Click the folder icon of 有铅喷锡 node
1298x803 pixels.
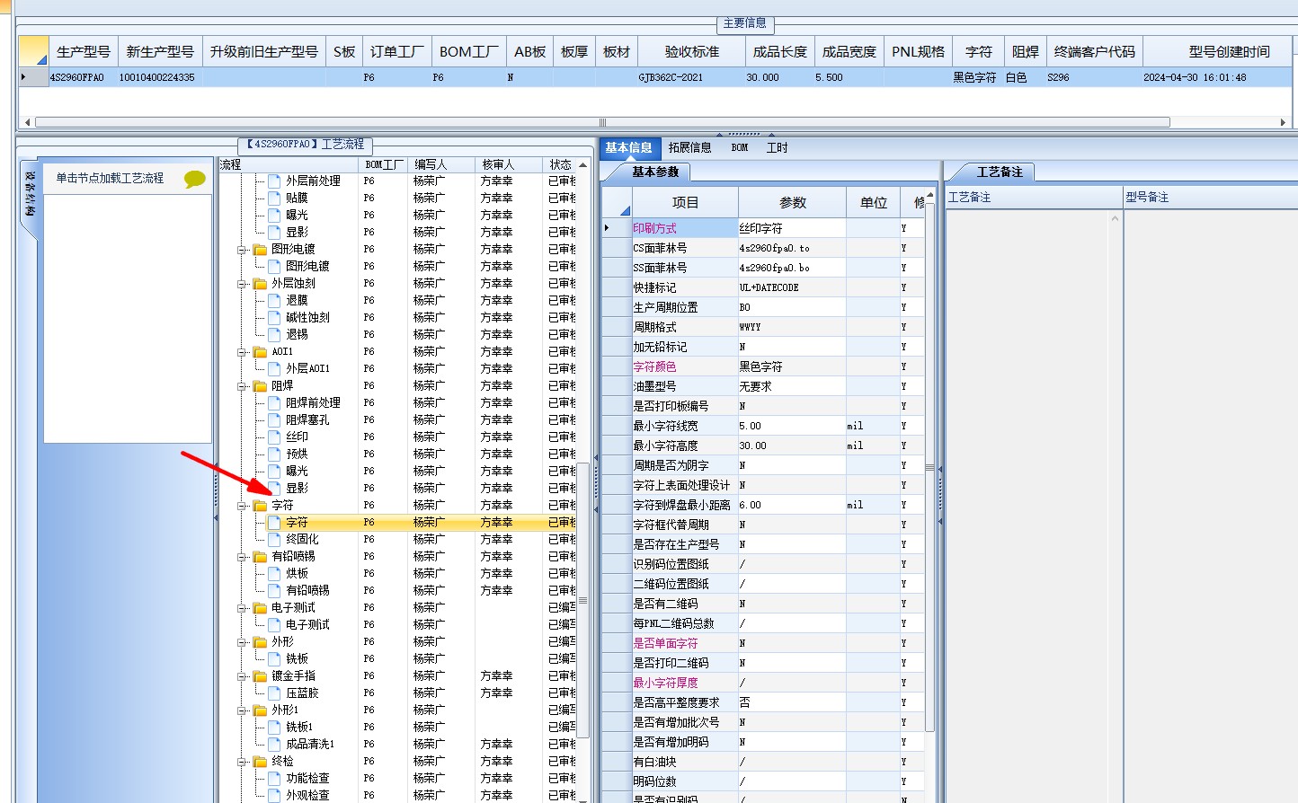pos(260,557)
